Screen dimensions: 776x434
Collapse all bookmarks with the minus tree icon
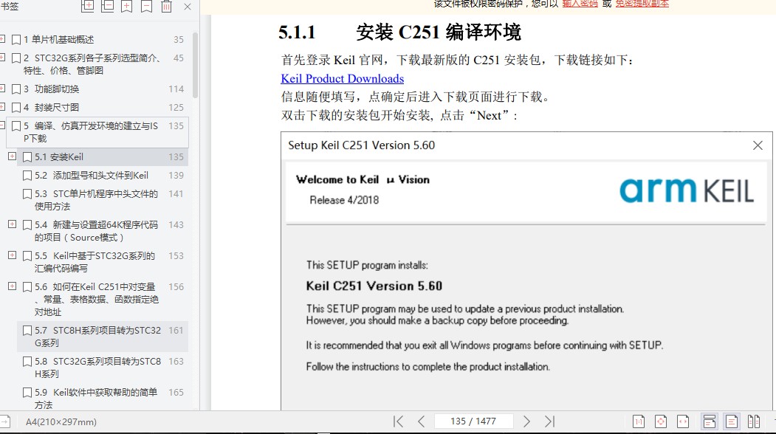pyautogui.click(x=107, y=6)
